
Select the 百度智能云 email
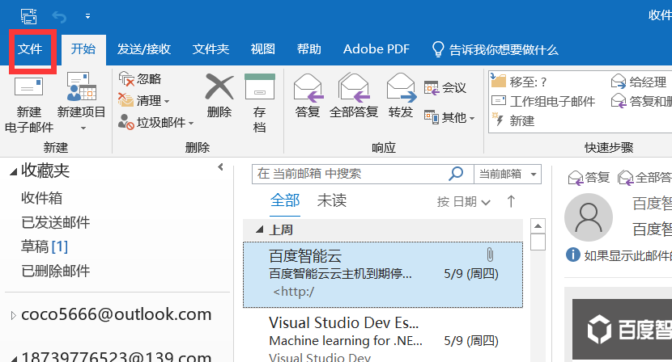pyautogui.click(x=383, y=274)
